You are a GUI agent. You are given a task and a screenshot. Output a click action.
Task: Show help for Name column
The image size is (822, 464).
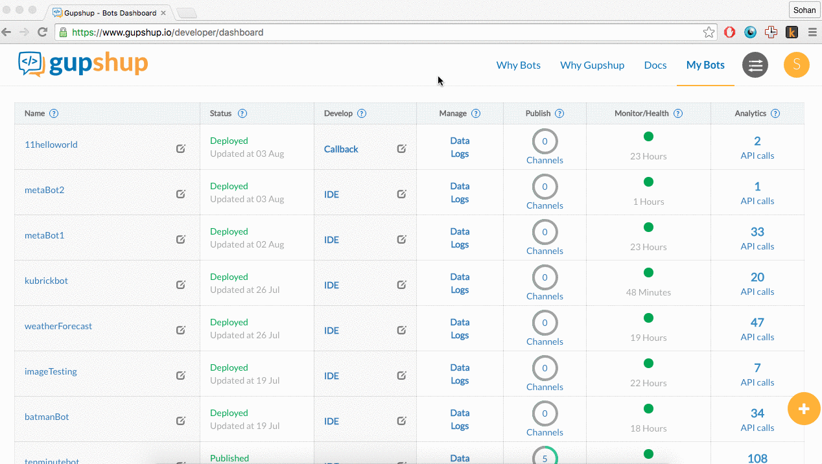click(x=54, y=113)
